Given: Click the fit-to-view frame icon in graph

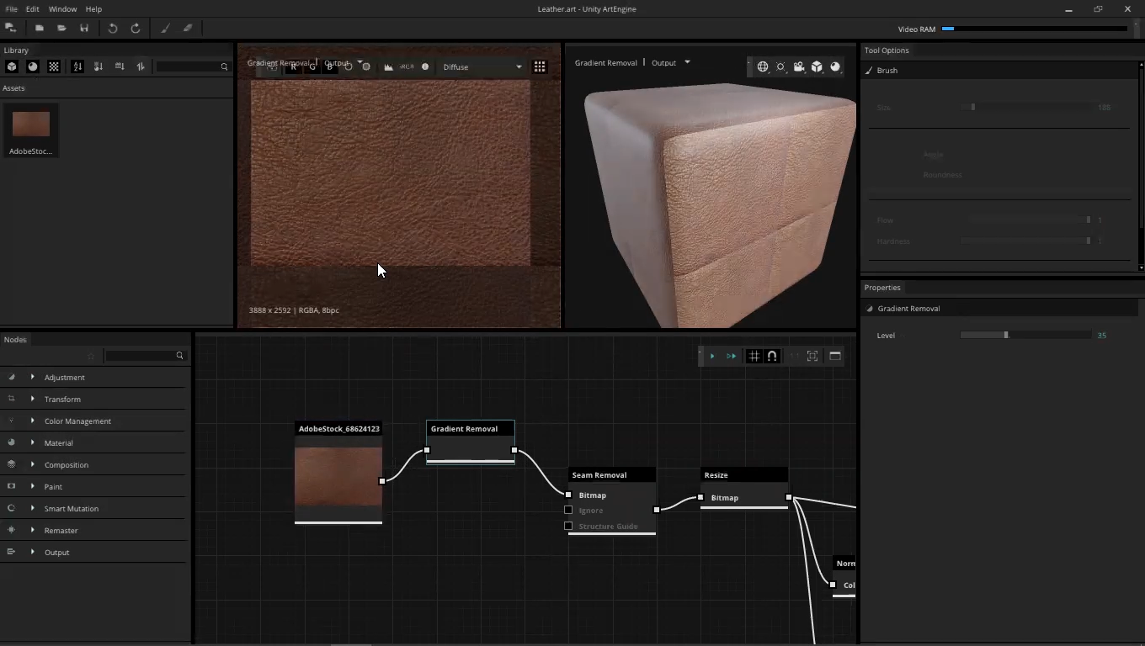Looking at the screenshot, I should click(x=812, y=356).
